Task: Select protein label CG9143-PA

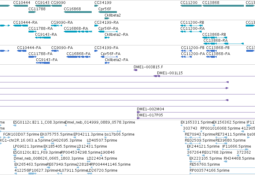Action: (x=47, y=60)
